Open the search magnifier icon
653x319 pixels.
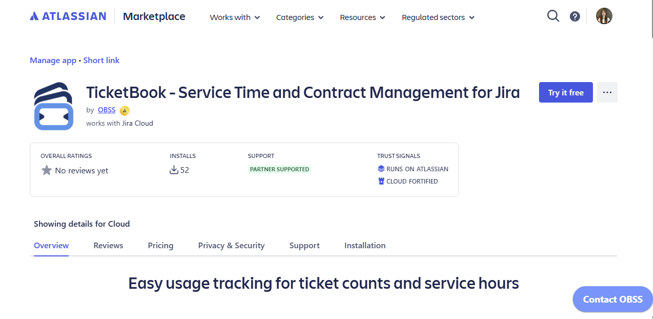coord(553,16)
